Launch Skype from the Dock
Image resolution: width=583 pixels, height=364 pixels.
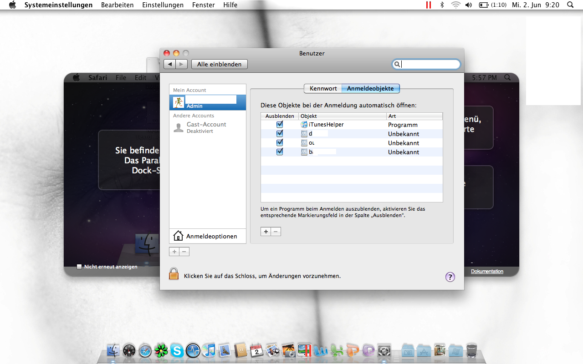point(177,350)
